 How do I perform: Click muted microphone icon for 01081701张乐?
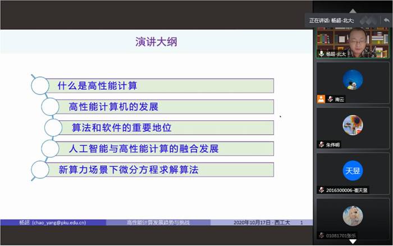point(322,235)
